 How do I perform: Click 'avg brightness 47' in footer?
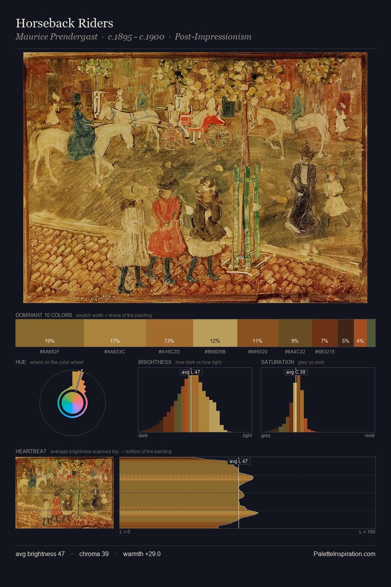(x=40, y=554)
